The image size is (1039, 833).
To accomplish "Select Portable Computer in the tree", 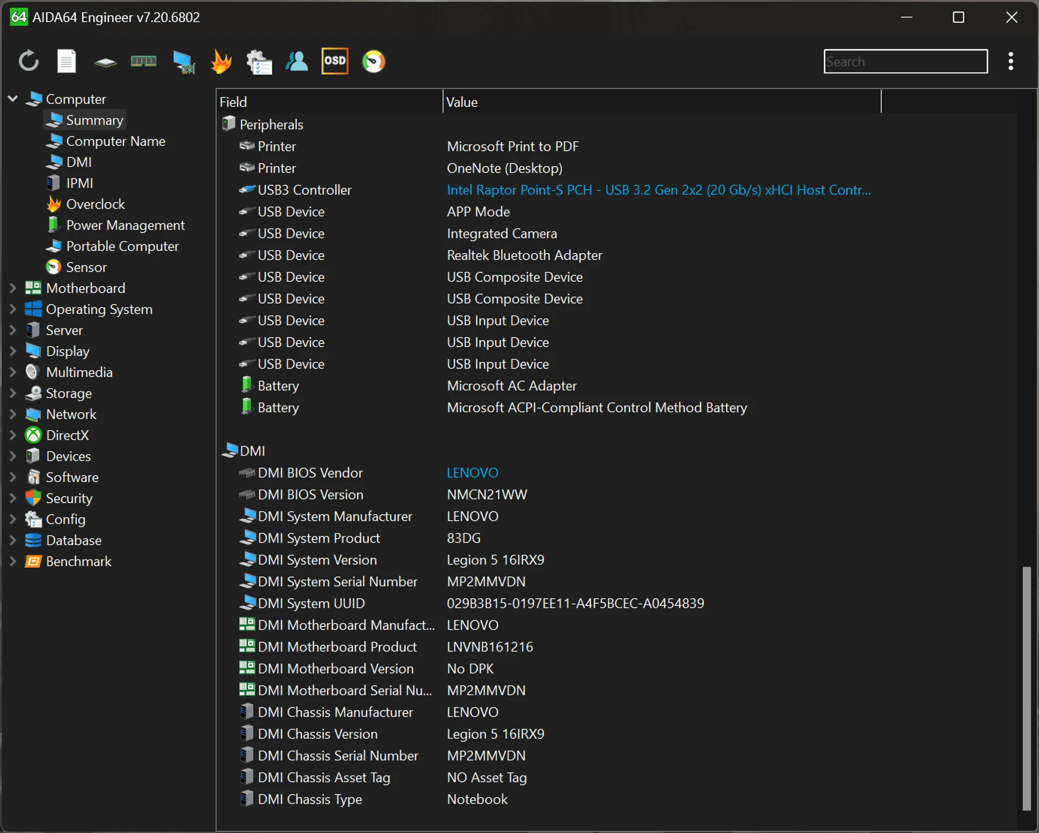I will point(112,246).
